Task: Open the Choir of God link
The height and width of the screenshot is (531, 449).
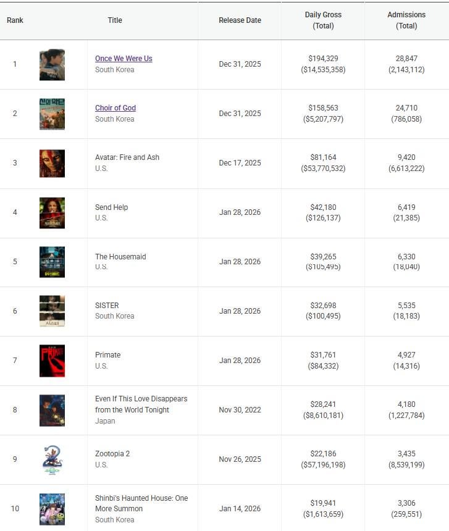Action: point(115,108)
